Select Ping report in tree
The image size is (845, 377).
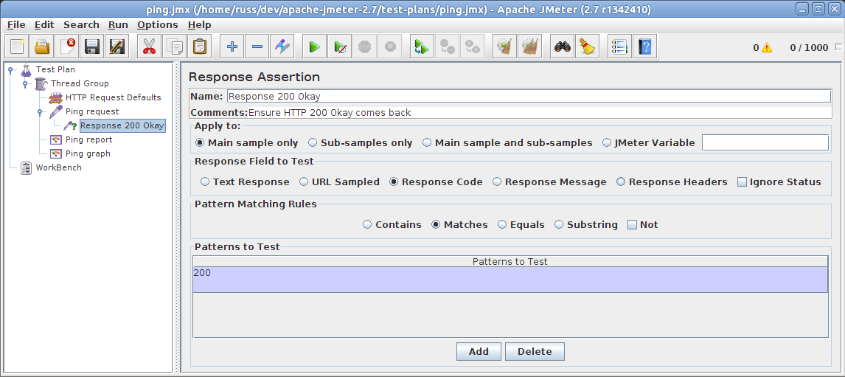pyautogui.click(x=89, y=139)
